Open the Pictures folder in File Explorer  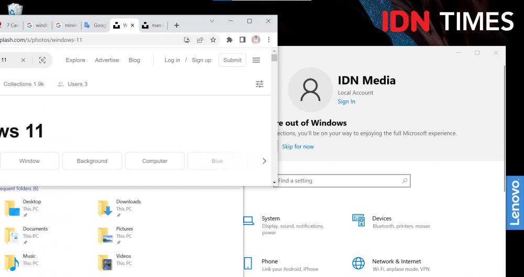pos(116,236)
